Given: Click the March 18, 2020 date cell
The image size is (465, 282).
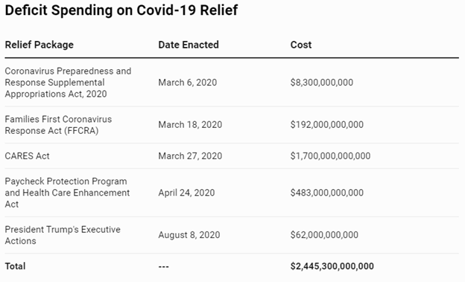Looking at the screenshot, I should 190,125.
